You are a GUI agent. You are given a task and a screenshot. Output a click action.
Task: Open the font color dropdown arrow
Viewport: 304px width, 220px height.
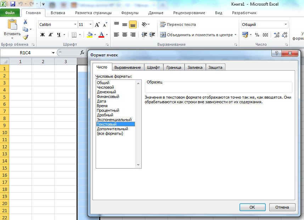(x=107, y=35)
